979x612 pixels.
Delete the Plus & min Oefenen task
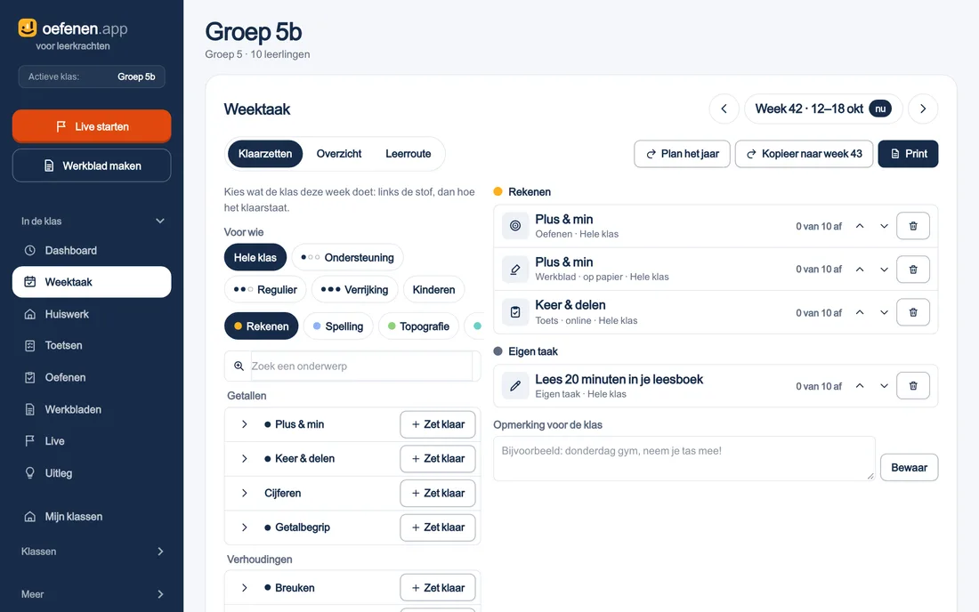pyautogui.click(x=913, y=226)
